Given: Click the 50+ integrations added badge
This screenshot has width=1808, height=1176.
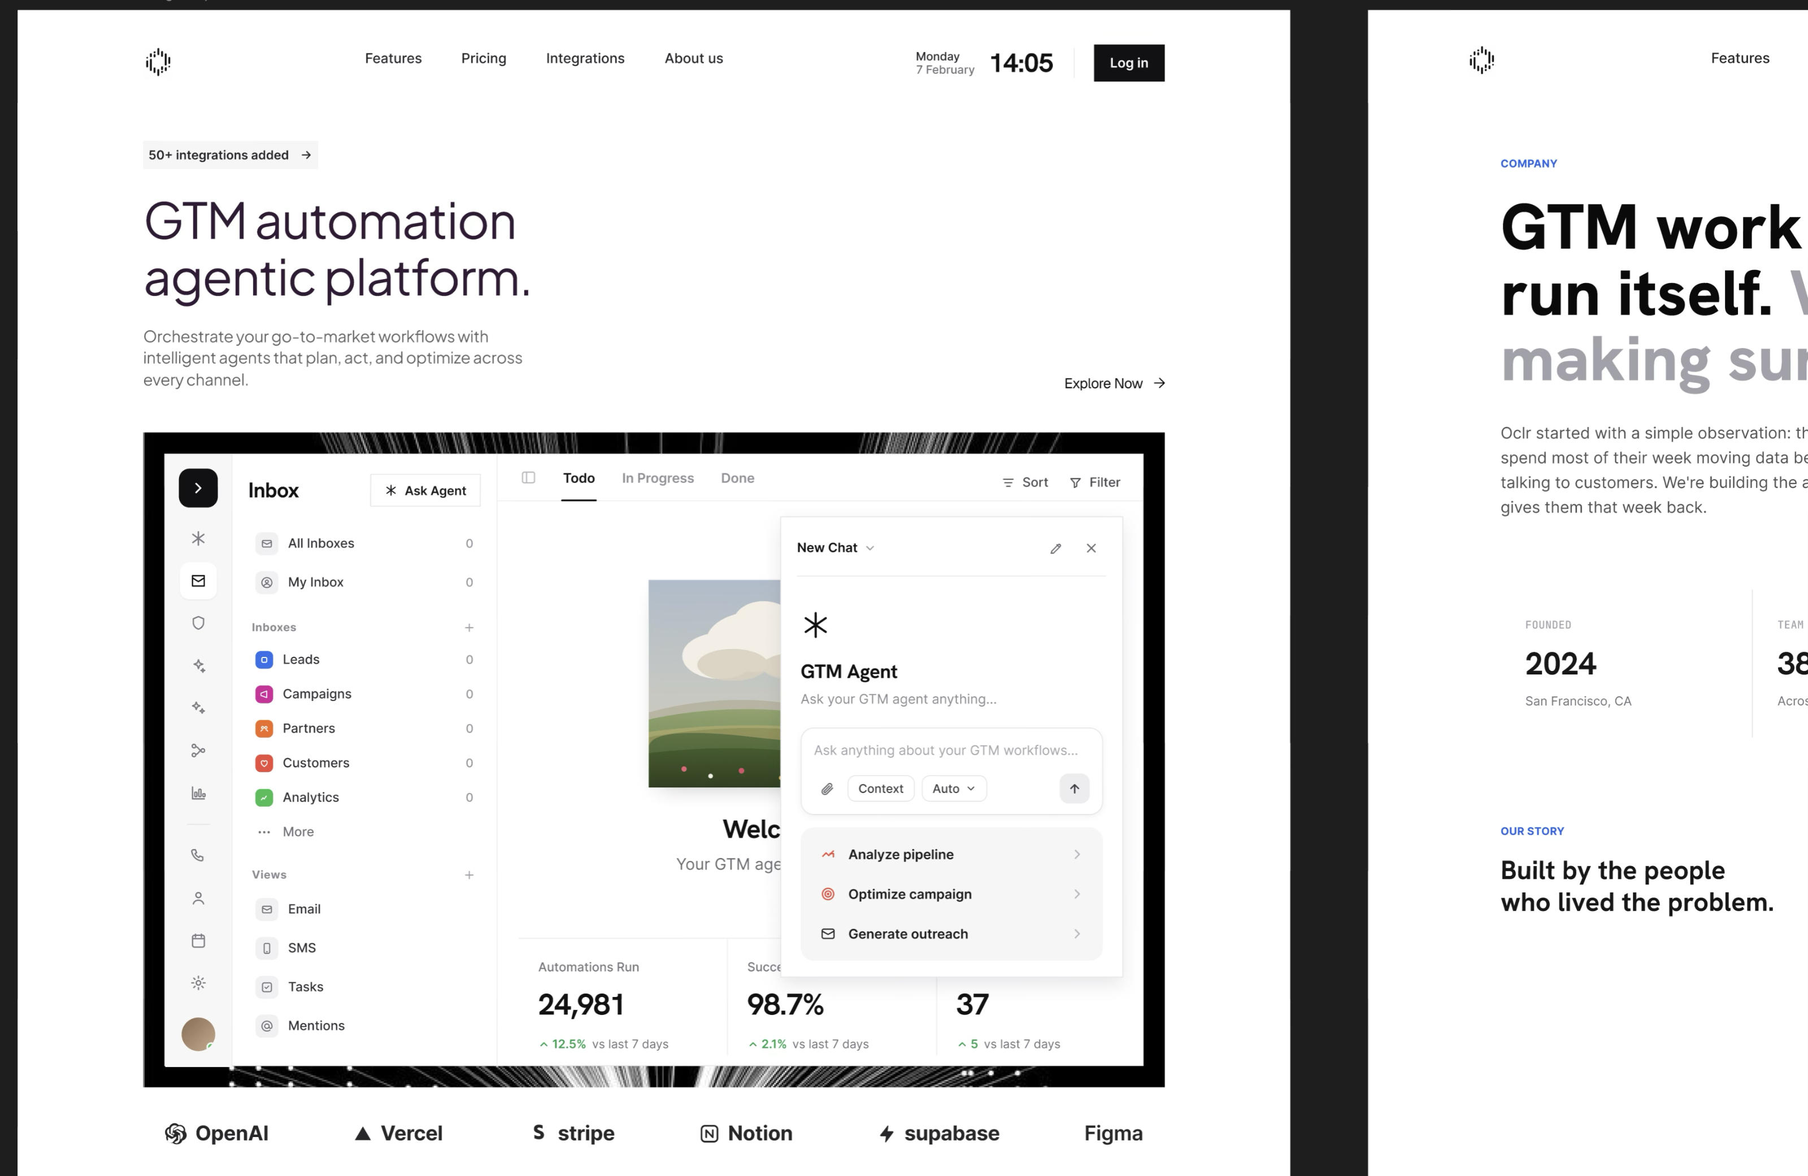Looking at the screenshot, I should (x=230, y=155).
